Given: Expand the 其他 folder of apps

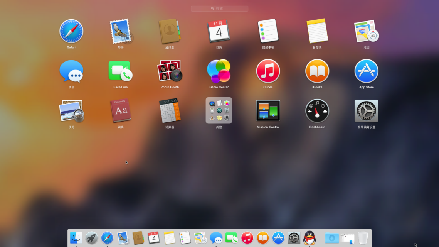Looking at the screenshot, I should (x=219, y=110).
